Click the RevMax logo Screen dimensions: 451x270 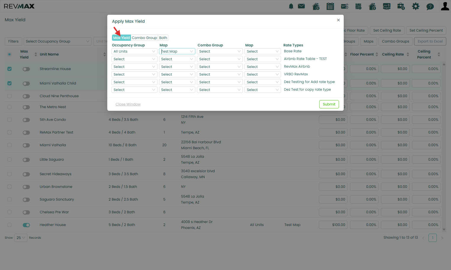19,6
